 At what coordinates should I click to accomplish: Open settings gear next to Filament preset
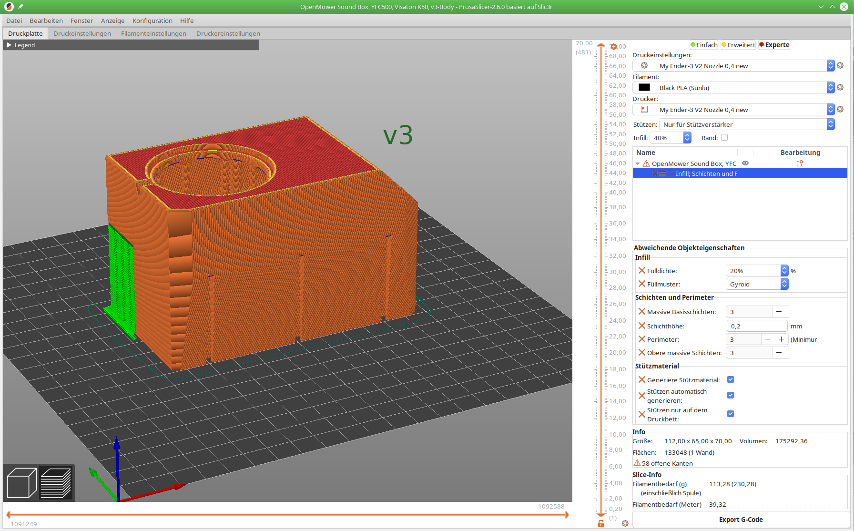(x=840, y=87)
